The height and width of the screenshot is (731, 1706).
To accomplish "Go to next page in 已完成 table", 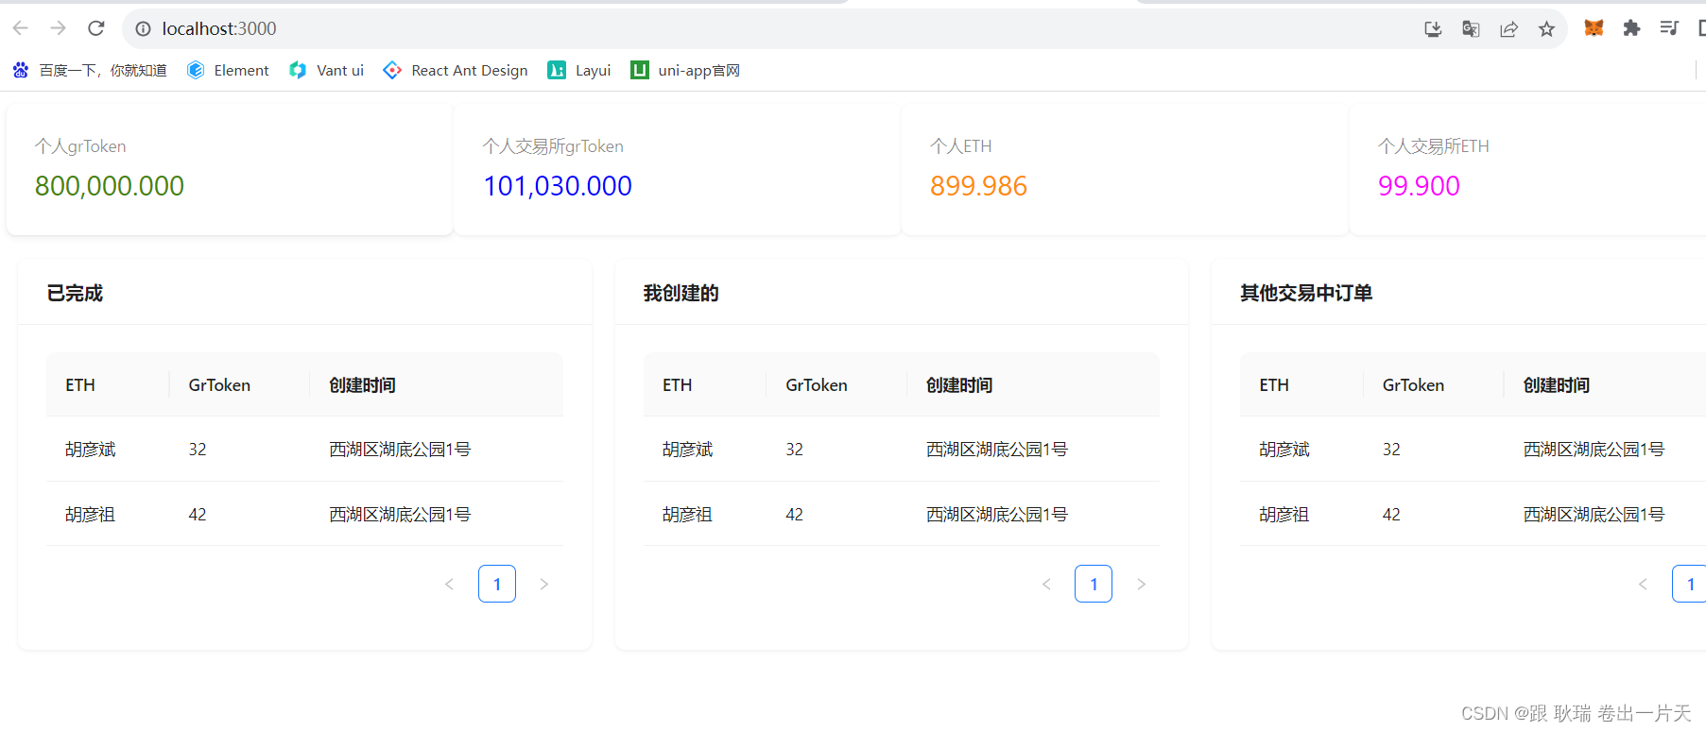I will pos(544,584).
